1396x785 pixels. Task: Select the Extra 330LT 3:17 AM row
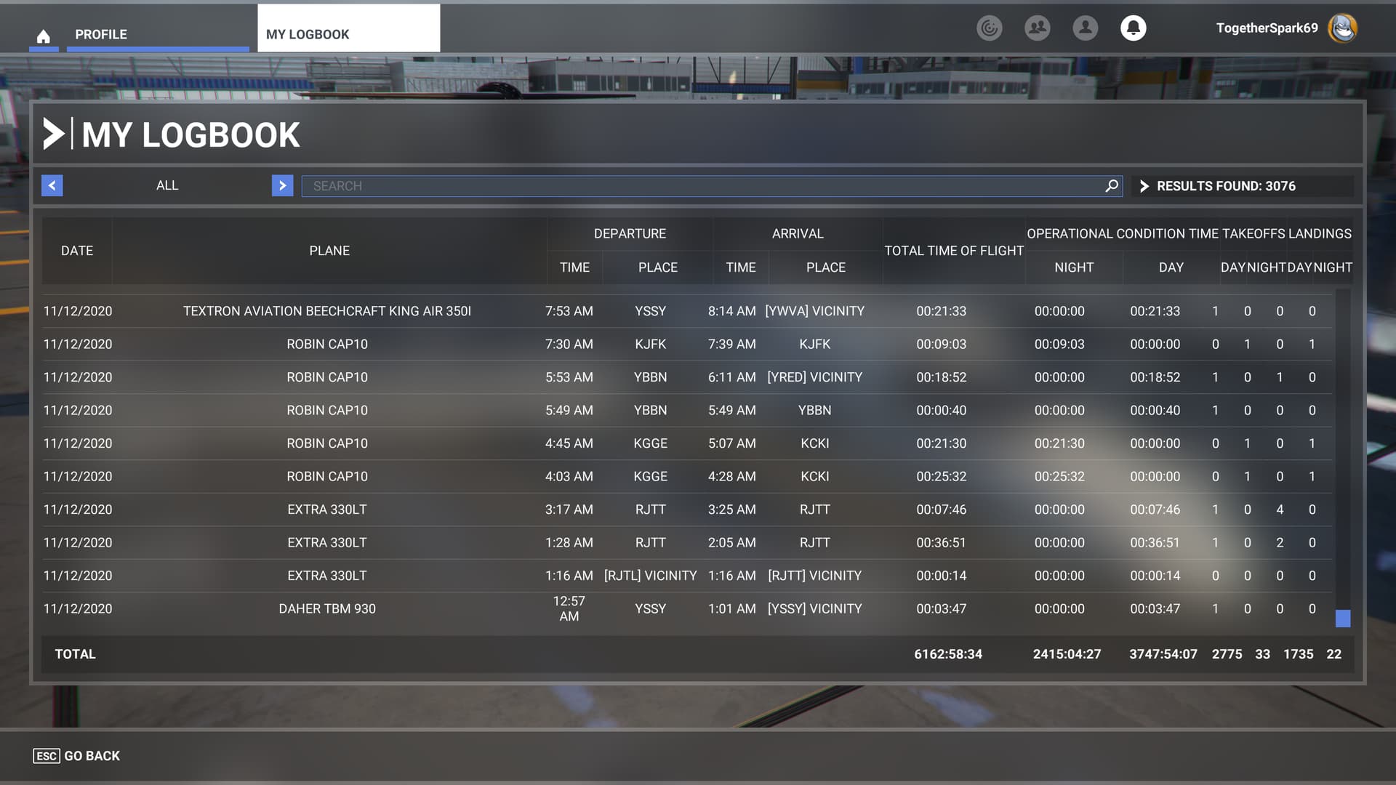[687, 510]
